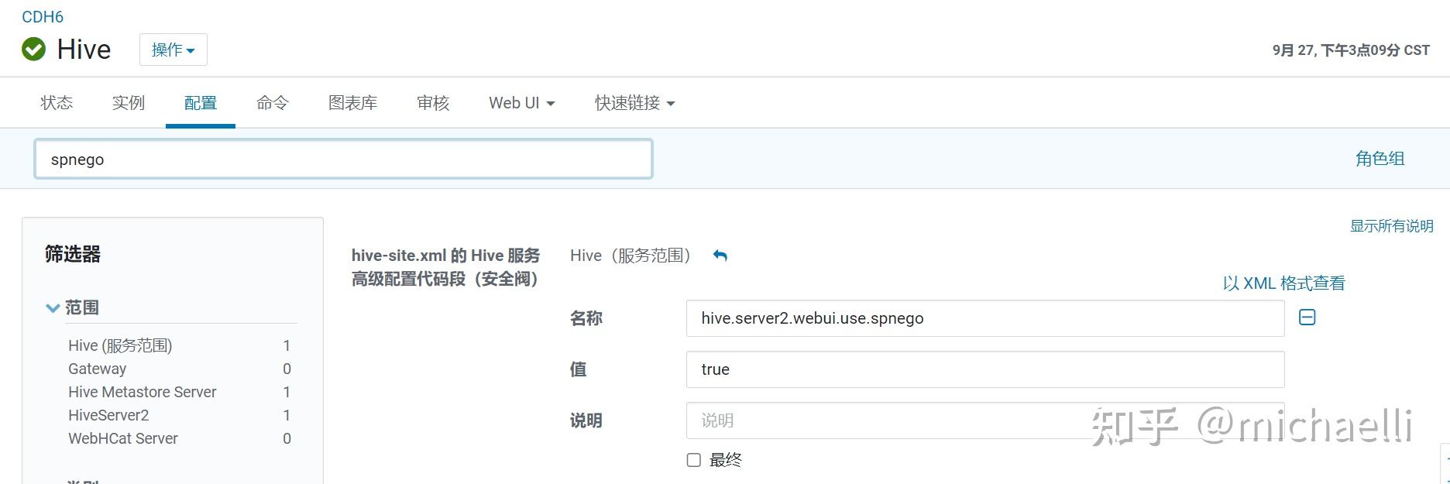The image size is (1450, 484).
Task: Open the 快速链接 dropdown menu
Action: pyautogui.click(x=635, y=103)
